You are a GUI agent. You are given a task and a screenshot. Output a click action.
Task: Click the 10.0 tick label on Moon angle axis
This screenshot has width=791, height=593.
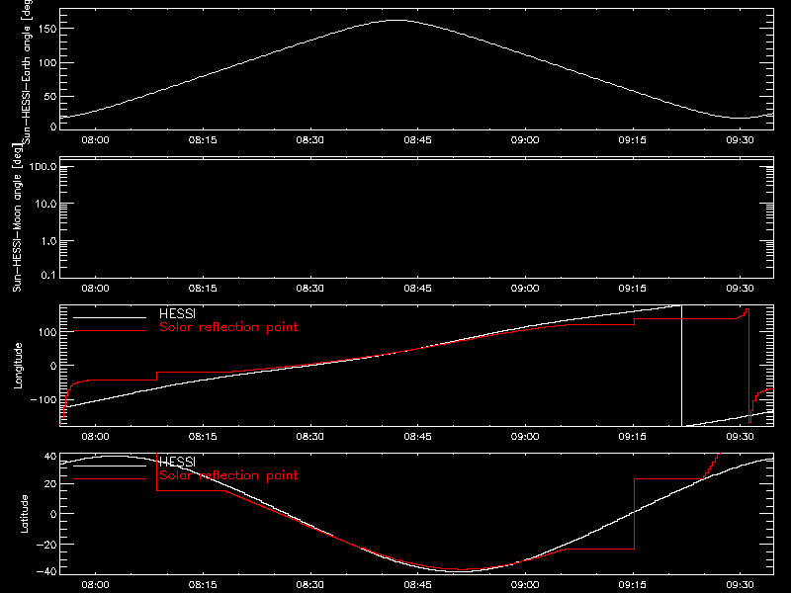tap(45, 205)
